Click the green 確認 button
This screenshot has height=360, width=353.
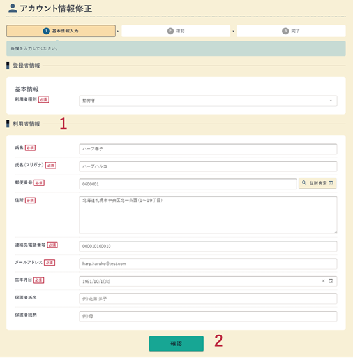coord(176,343)
